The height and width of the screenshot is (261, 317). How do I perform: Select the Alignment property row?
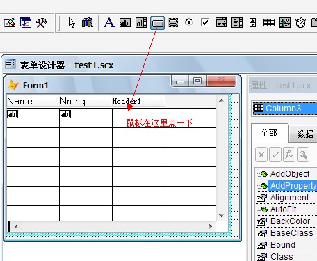286,198
